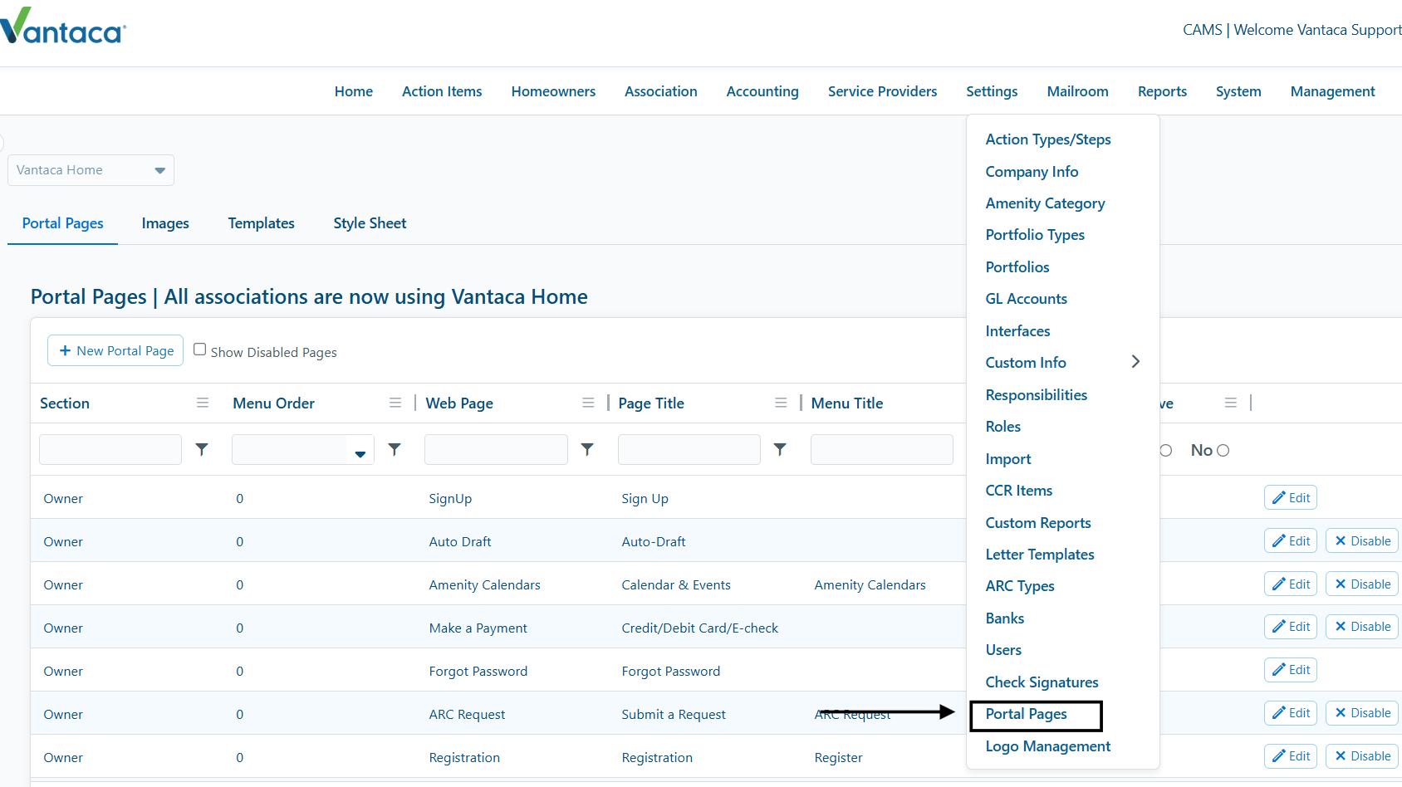
Task: Choose Interfaces menu entry
Action: 1017,331
